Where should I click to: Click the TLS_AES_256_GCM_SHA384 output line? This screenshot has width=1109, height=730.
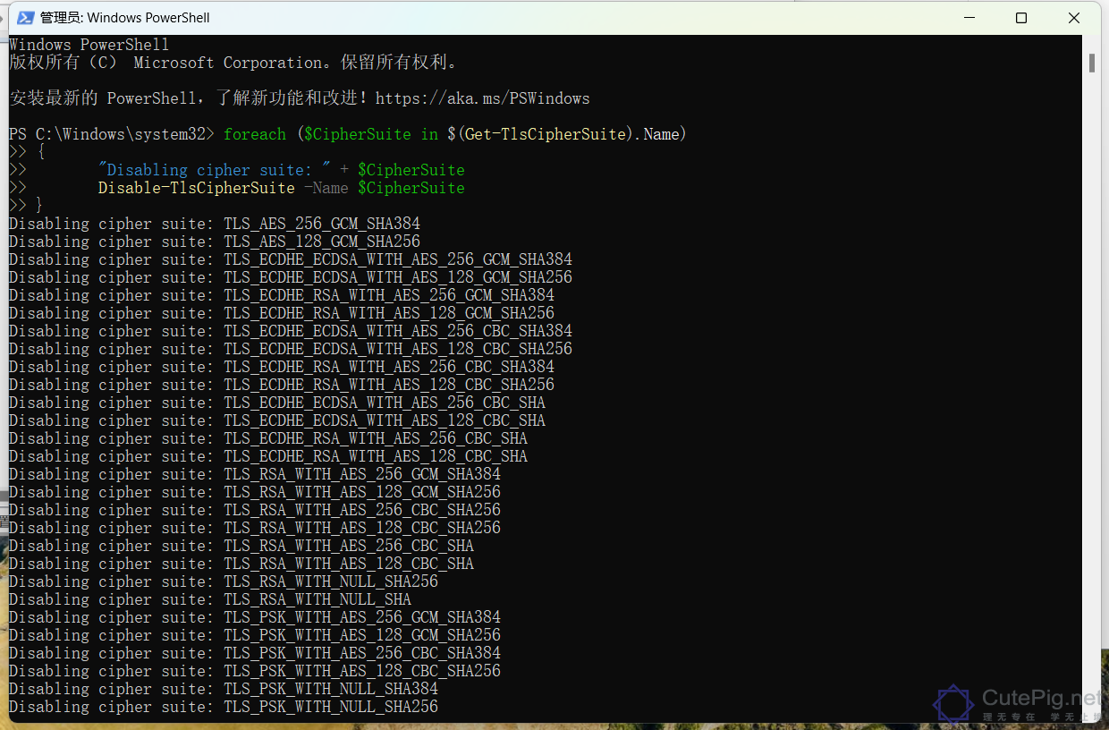pos(322,223)
